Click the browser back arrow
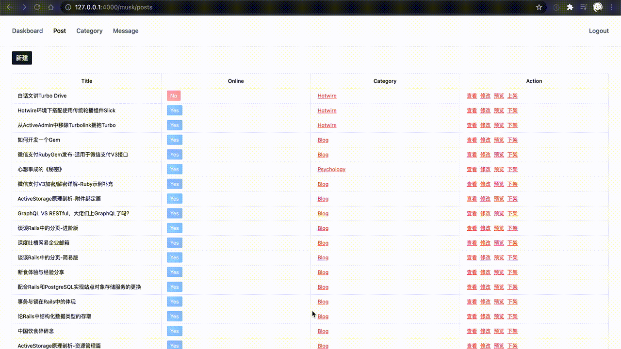The height and width of the screenshot is (349, 621). point(9,7)
